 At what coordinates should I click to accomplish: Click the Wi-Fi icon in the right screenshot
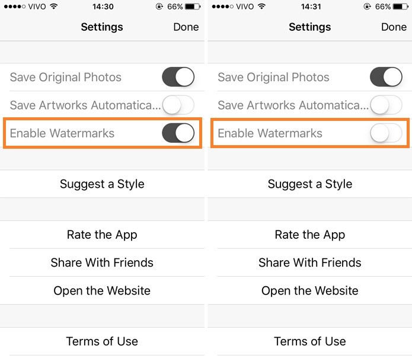262,7
